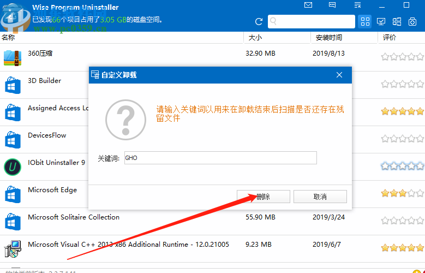
Task: Close the 自定义卸载 dialog
Action: (339, 75)
